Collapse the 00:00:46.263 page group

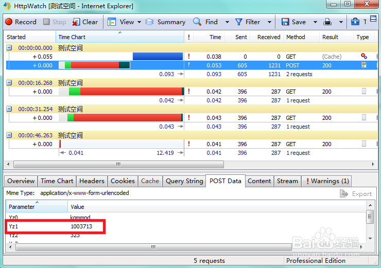9,135
